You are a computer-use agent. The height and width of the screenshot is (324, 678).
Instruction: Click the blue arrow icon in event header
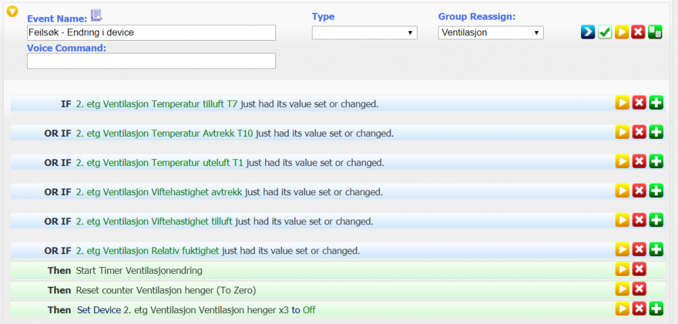pyautogui.click(x=588, y=33)
